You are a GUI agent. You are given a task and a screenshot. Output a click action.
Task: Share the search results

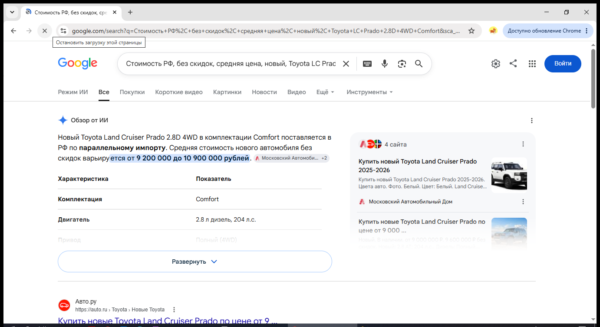tap(513, 64)
